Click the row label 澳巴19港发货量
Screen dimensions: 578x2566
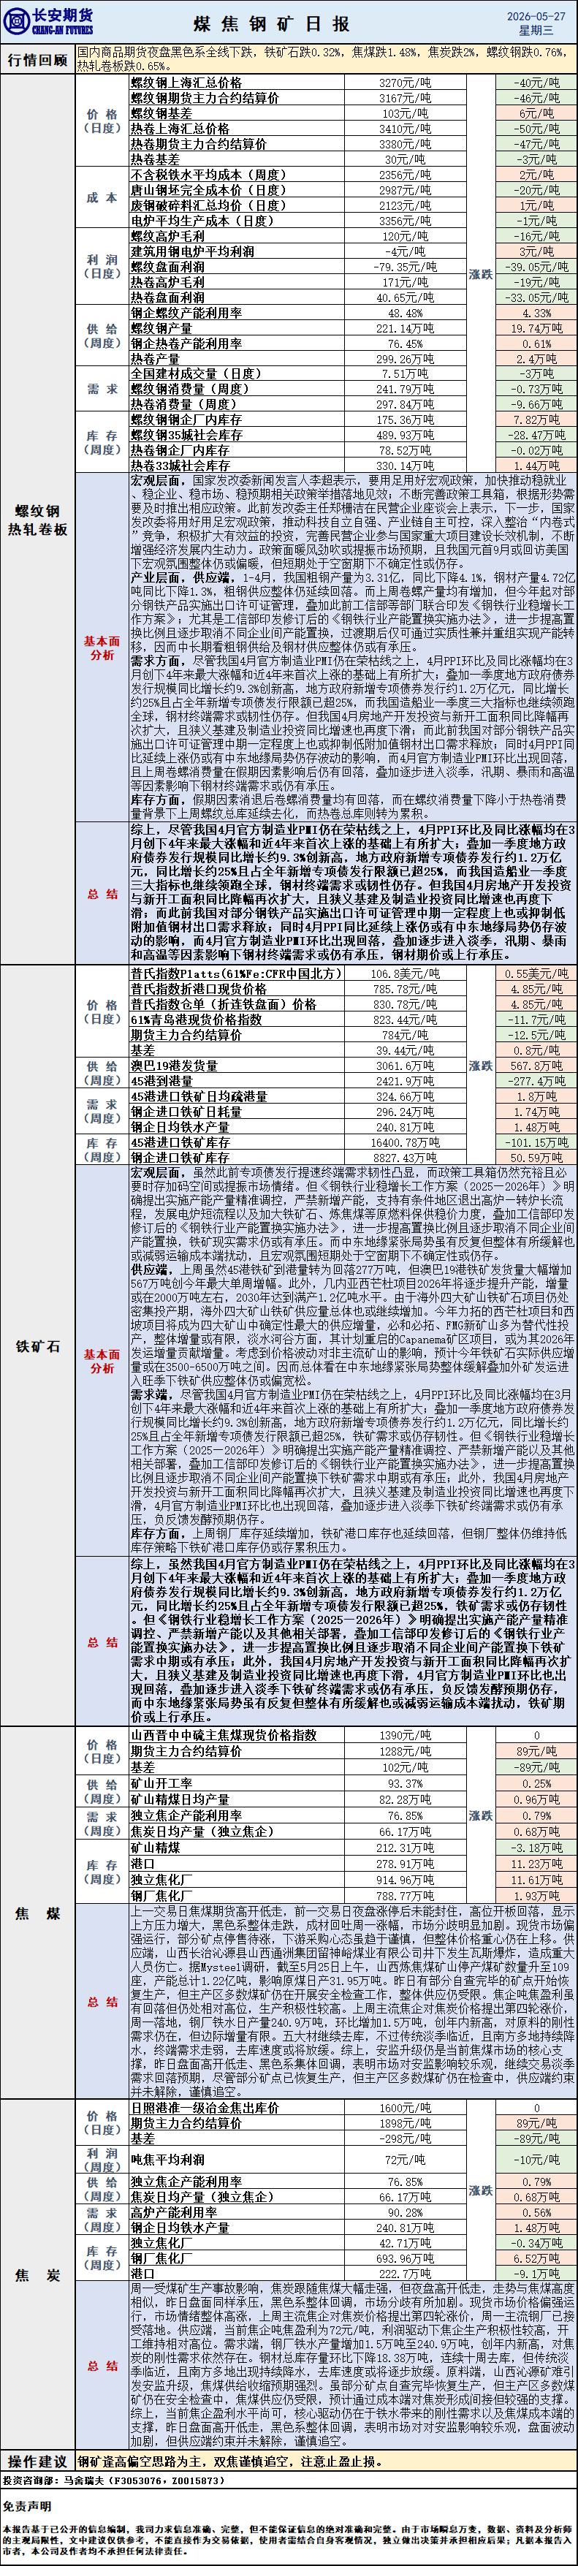(x=175, y=1065)
